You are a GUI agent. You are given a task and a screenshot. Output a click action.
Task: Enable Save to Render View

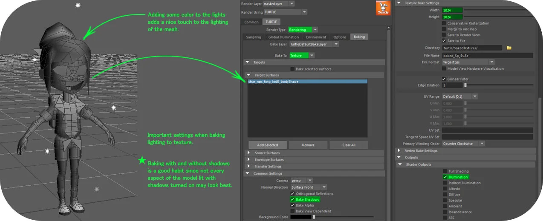tap(444, 35)
